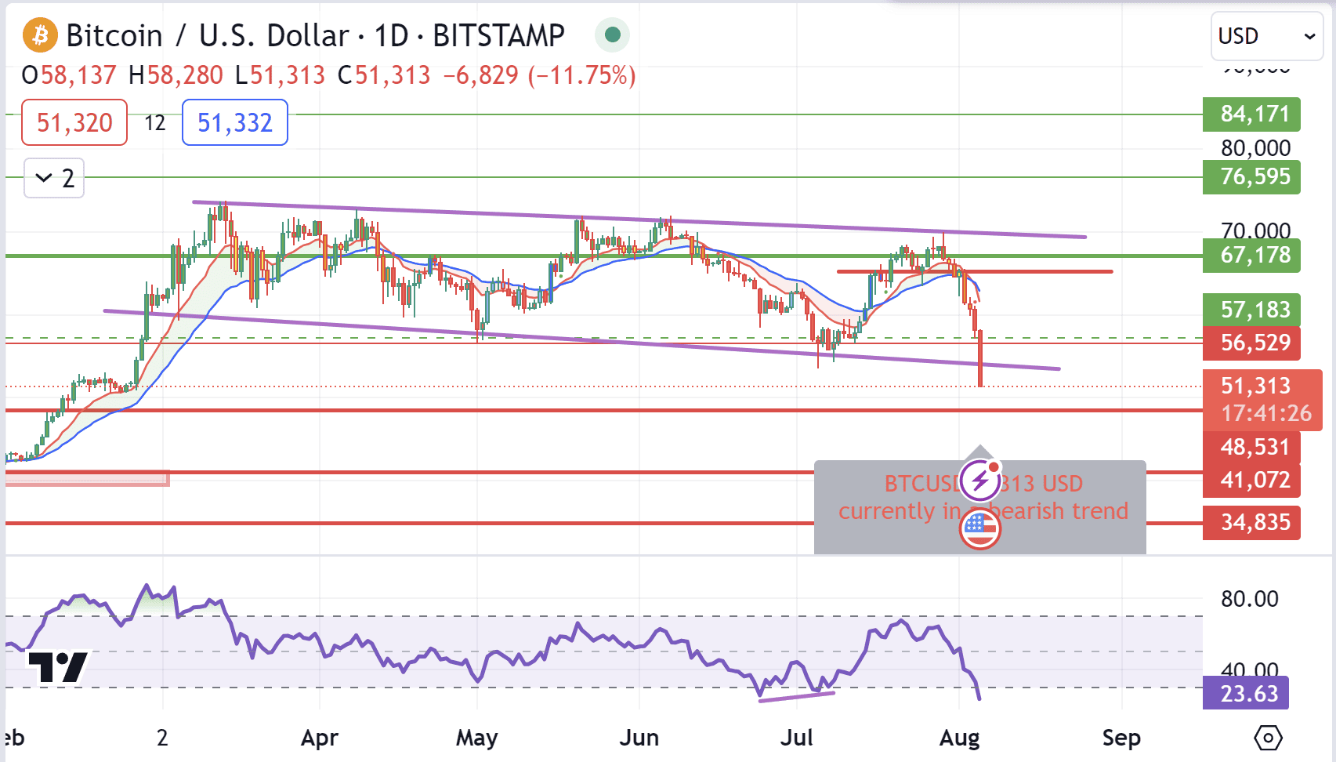
Task: Click the 80.00 RSI scale value
Action: [1249, 599]
